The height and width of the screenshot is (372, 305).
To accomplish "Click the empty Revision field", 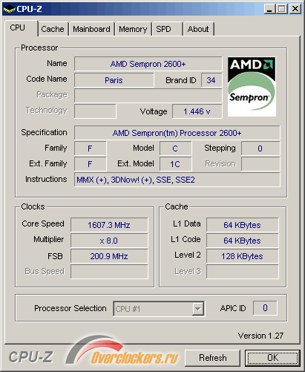I will 260,164.
